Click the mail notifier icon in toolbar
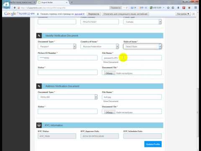The height and width of the screenshot is (151, 201). 133,8
